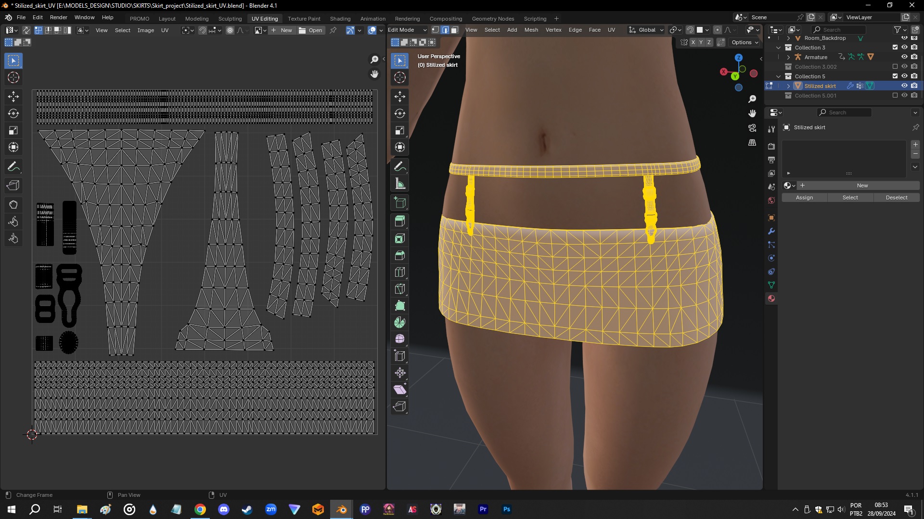The height and width of the screenshot is (519, 924).
Task: Click the Assign button in material properties
Action: coord(804,197)
